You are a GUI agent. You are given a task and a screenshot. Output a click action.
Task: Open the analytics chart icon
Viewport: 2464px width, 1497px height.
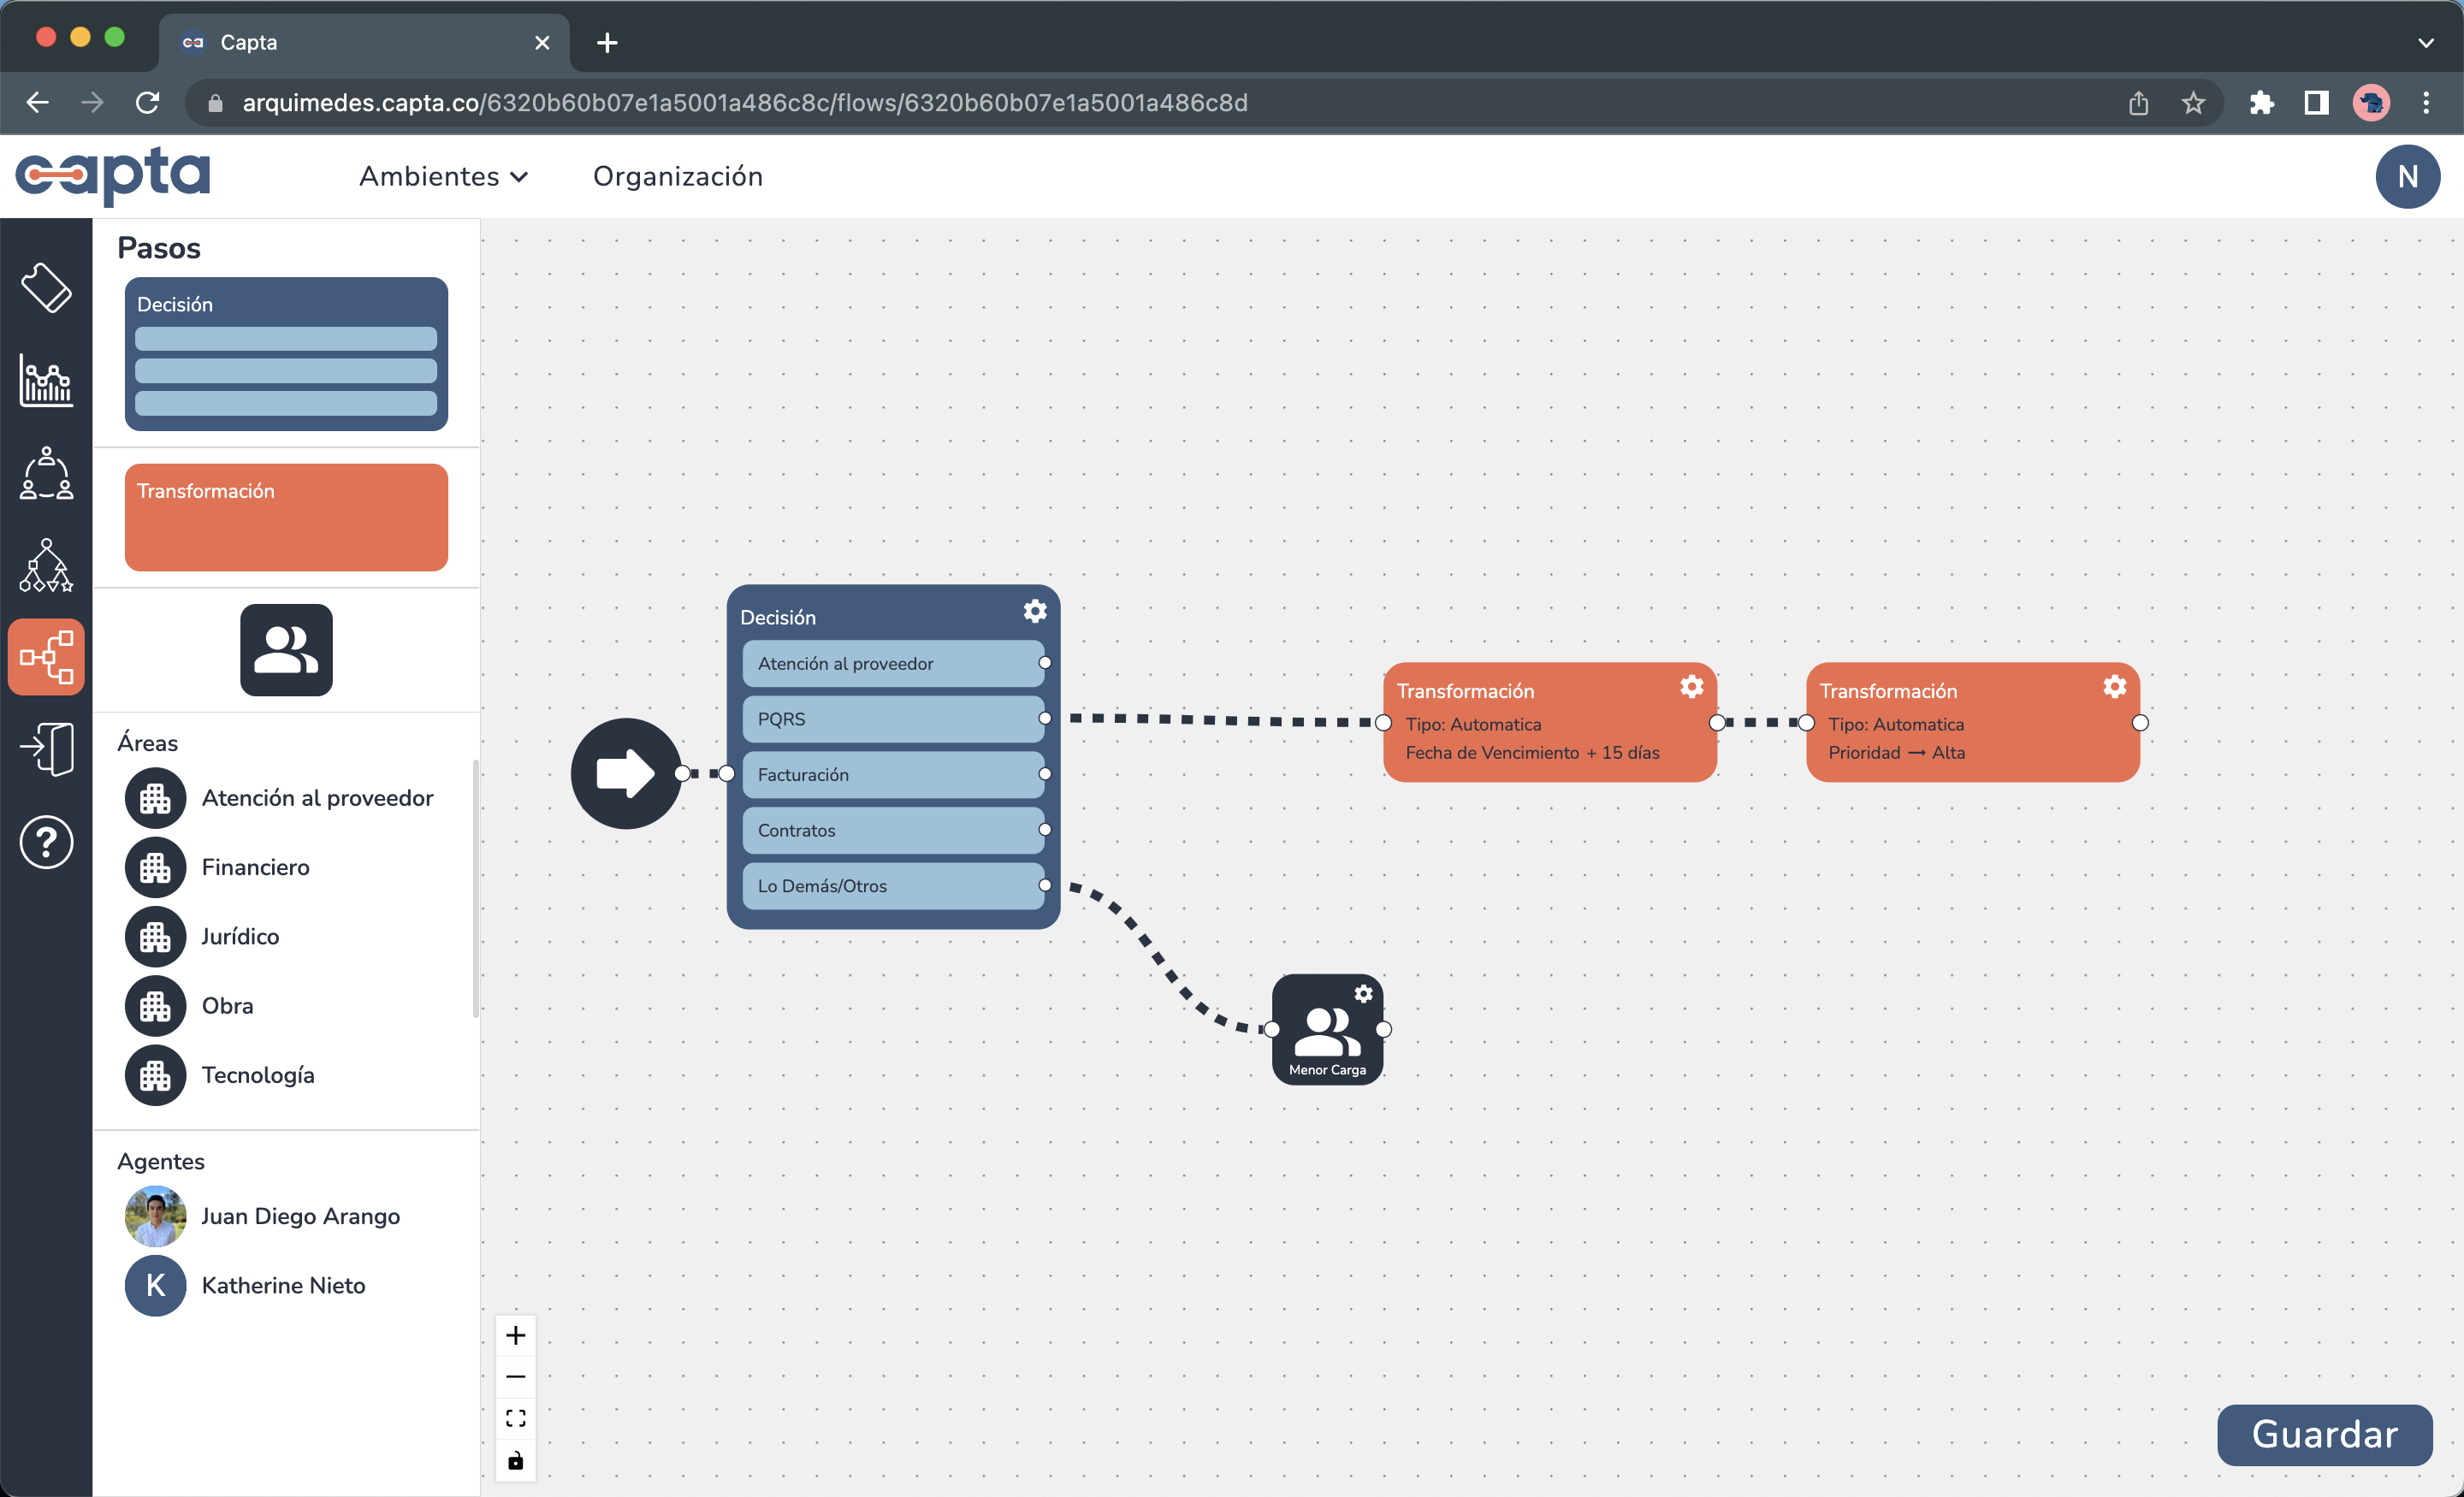46,382
